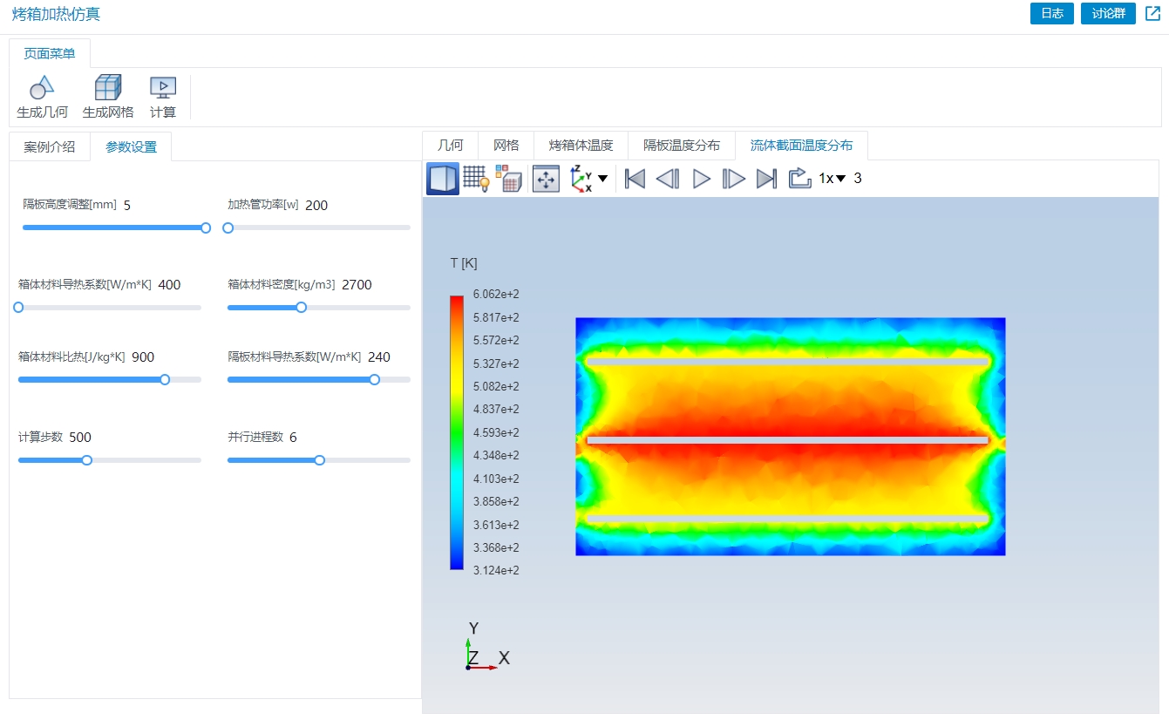Click the 日志 button
The image size is (1169, 720).
[1051, 14]
